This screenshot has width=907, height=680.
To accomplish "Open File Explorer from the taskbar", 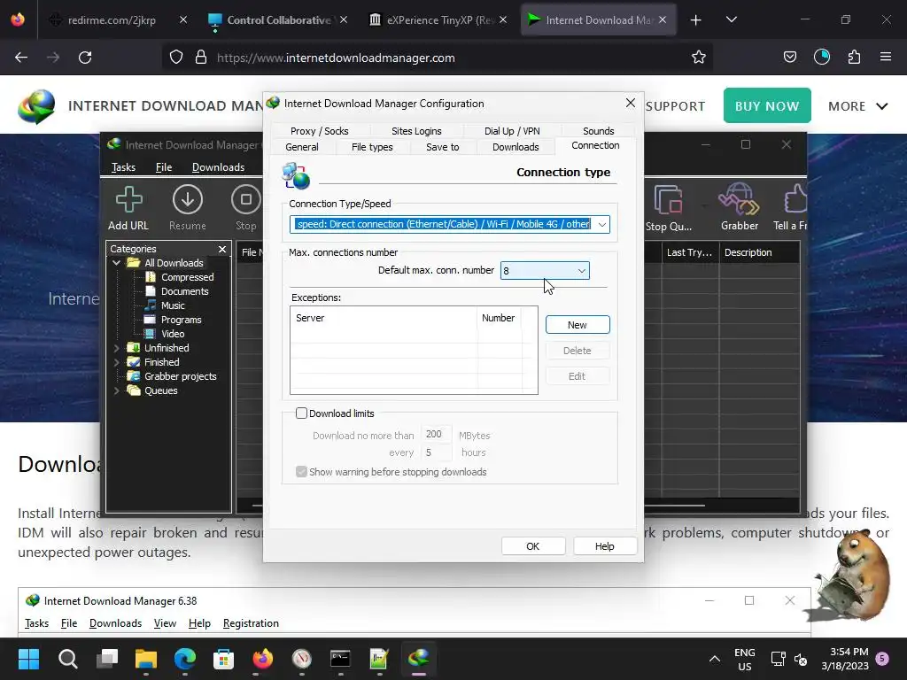I will coord(146,659).
